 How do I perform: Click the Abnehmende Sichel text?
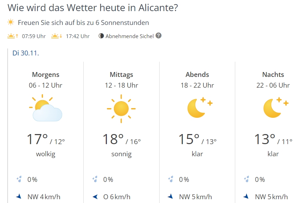coord(129,36)
